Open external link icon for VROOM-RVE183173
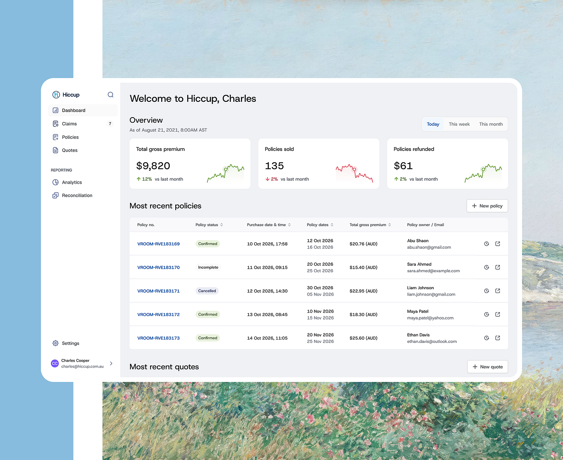 pyautogui.click(x=497, y=337)
